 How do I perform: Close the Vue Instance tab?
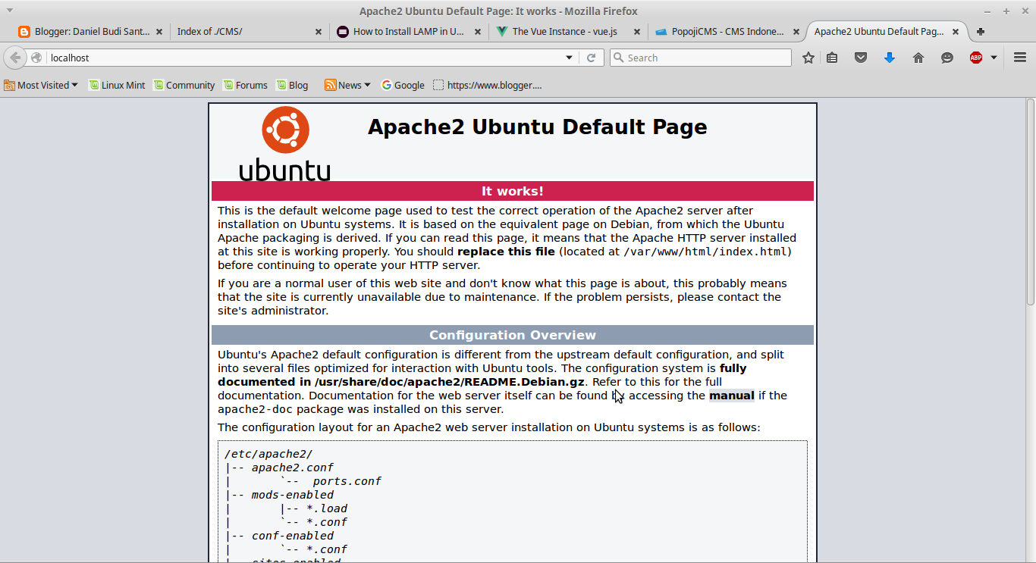[637, 32]
